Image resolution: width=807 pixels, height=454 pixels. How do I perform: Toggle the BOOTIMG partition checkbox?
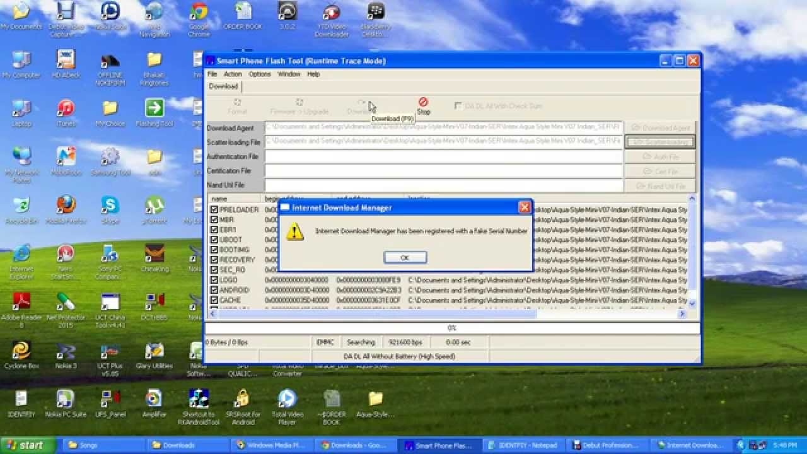coord(214,250)
